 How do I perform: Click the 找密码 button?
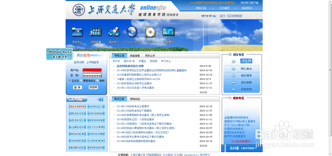pyautogui.click(x=93, y=87)
